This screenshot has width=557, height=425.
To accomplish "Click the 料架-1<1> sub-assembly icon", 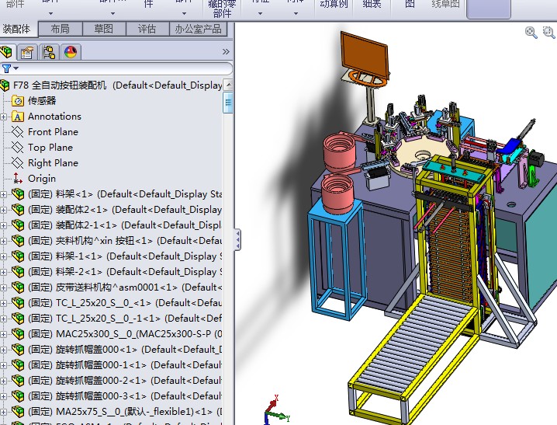I will pos(18,256).
